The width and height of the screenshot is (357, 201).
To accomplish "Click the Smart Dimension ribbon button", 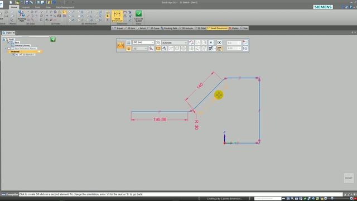I will tap(117, 16).
